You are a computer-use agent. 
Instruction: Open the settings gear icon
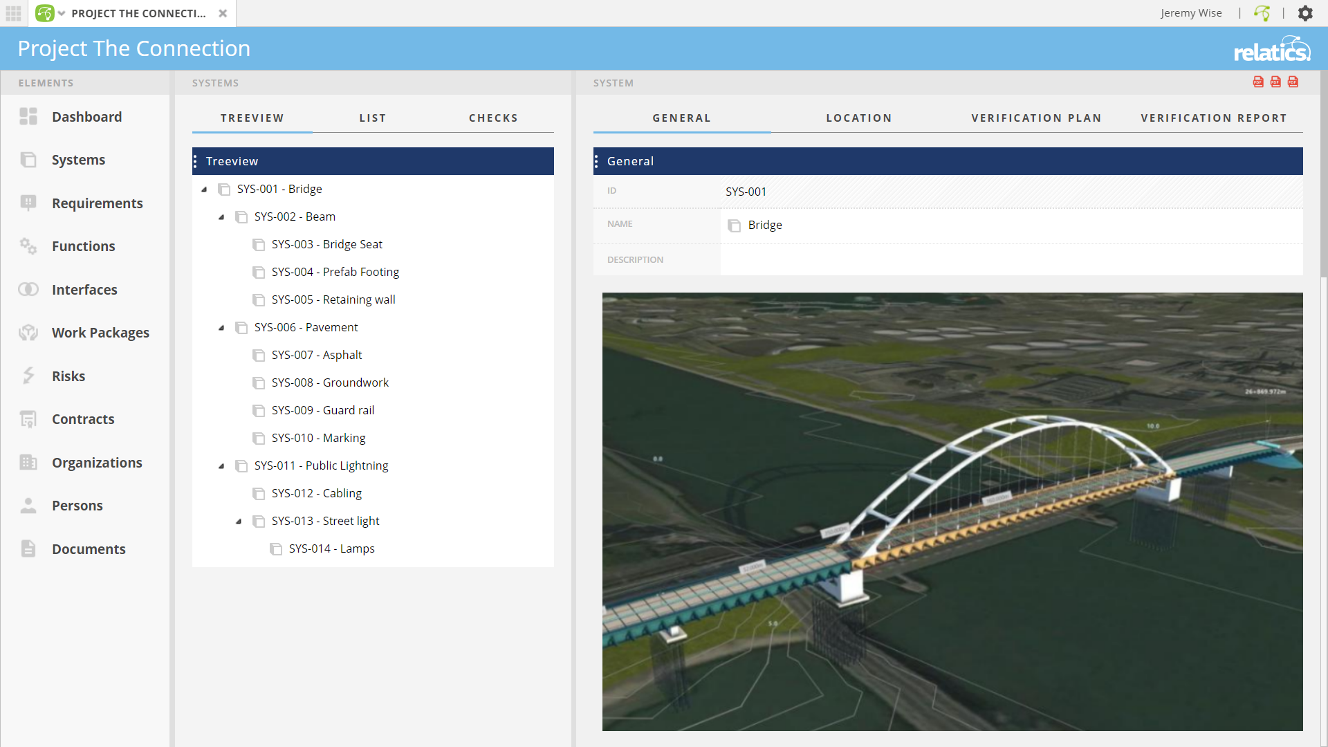[1305, 13]
